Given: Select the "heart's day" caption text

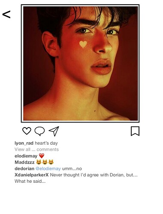Looking at the screenshot, I should (x=46, y=143).
